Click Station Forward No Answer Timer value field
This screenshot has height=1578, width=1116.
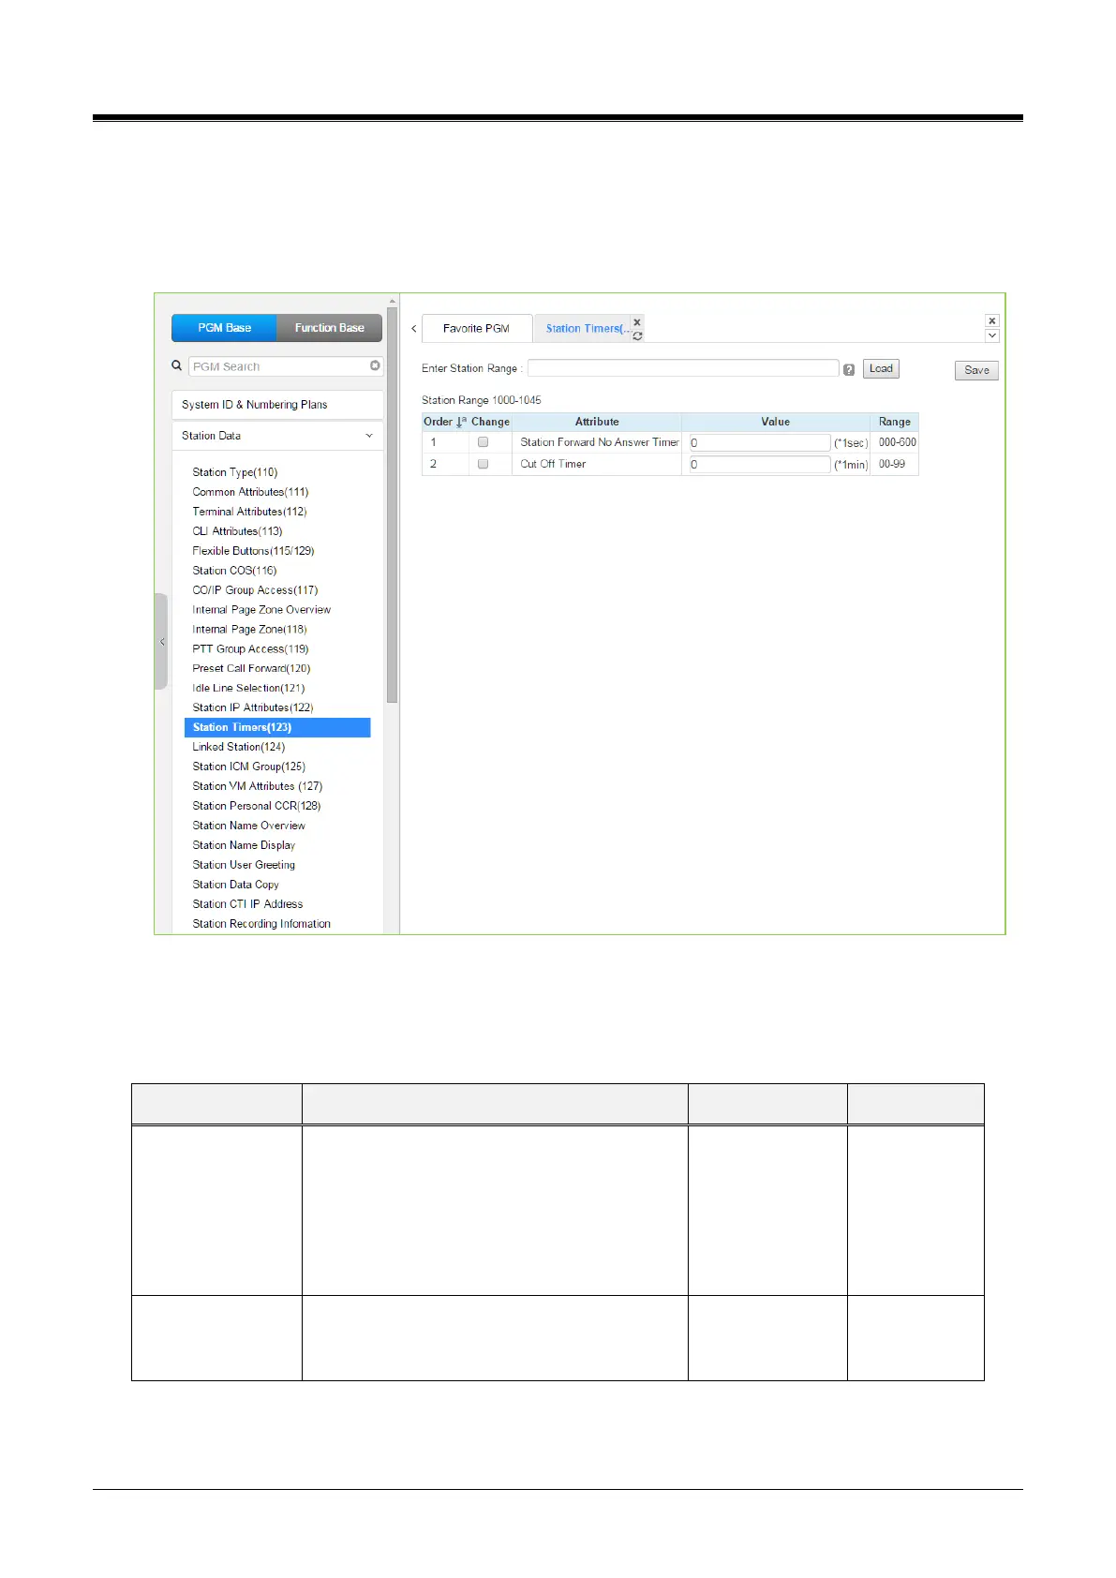(x=760, y=442)
